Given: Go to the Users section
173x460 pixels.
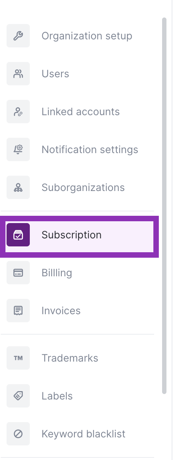Looking at the screenshot, I should (x=55, y=74).
